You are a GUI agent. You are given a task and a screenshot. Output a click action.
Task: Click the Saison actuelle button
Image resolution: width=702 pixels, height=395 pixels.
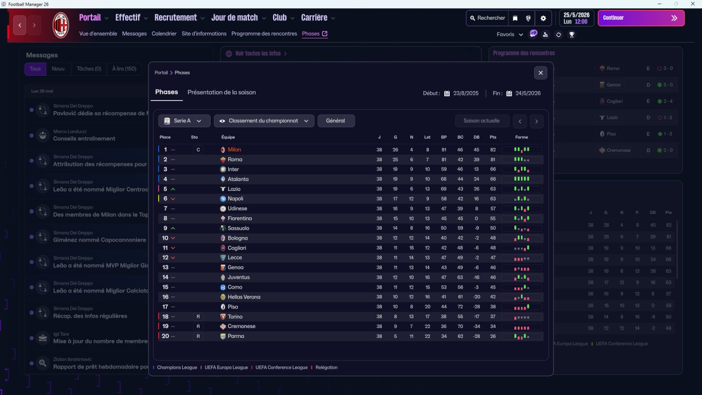click(482, 121)
